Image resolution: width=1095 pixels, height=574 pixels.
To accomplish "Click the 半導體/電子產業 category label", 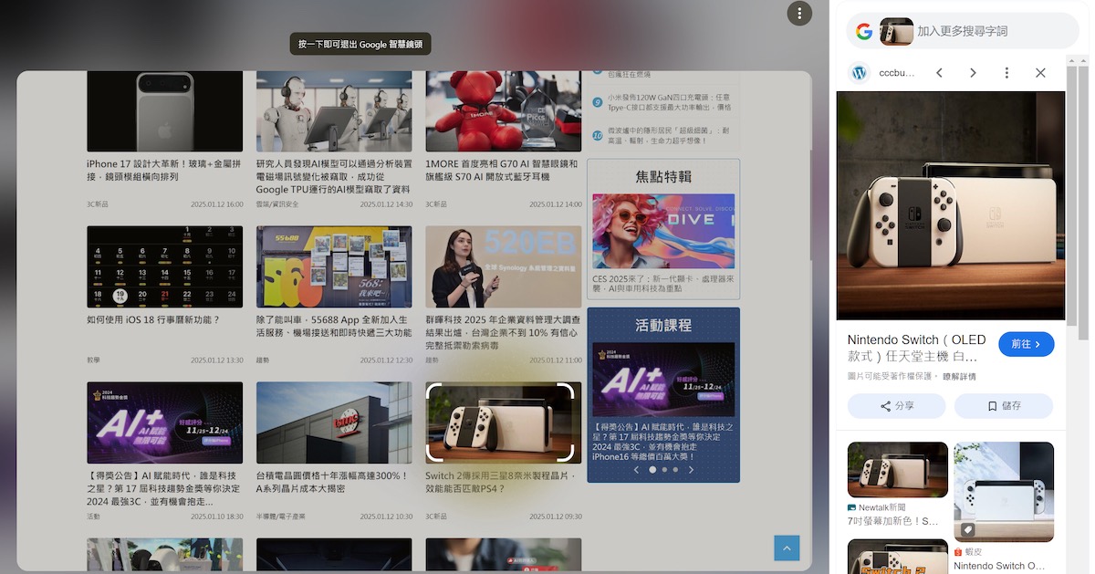I will point(281,517).
